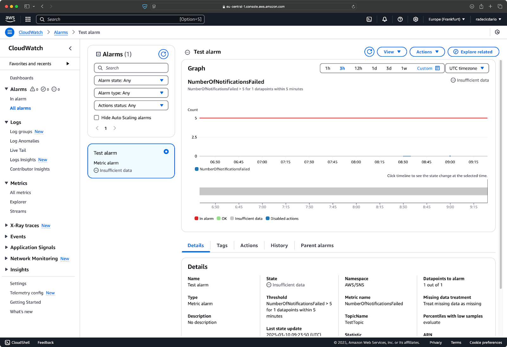
Task: Select the 1h time range
Action: click(328, 68)
